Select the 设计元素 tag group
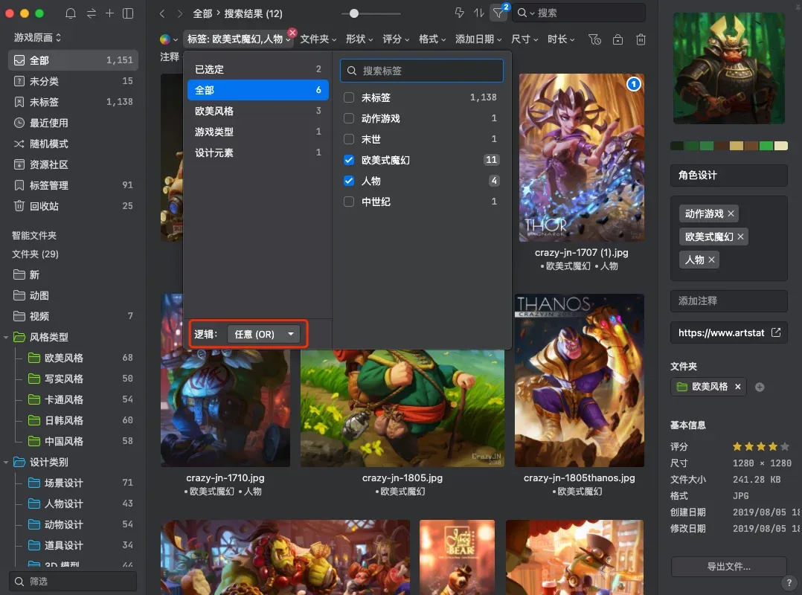The width and height of the screenshot is (802, 595). click(257, 152)
